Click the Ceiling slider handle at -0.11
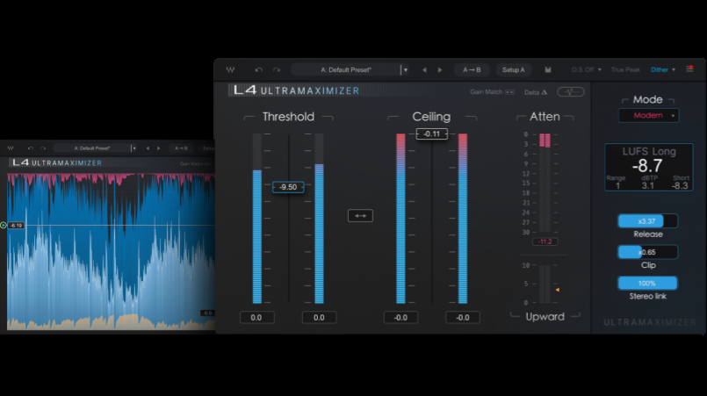Image resolution: width=707 pixels, height=396 pixels. click(x=431, y=133)
